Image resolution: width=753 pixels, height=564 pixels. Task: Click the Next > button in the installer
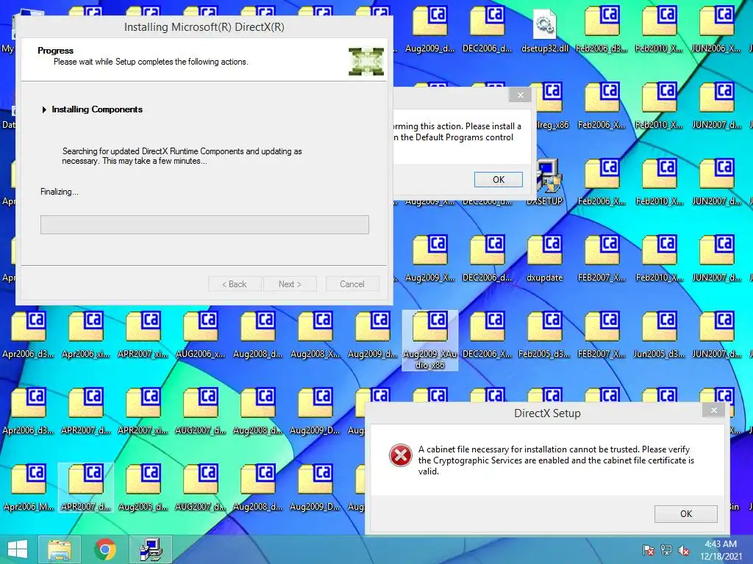[290, 284]
